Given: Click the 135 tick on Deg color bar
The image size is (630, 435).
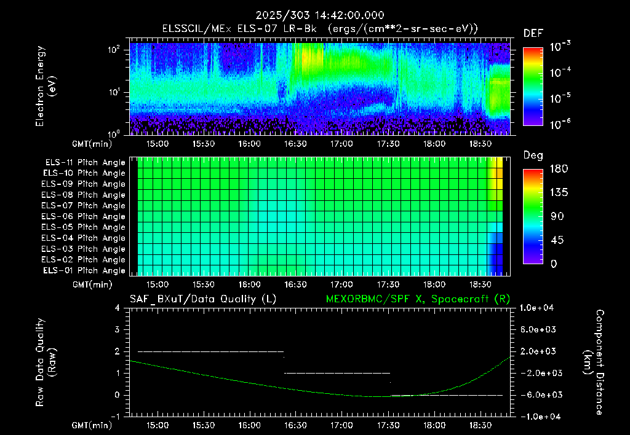Looking at the screenshot, I should [559, 193].
